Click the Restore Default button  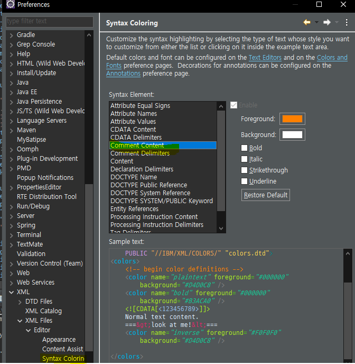[266, 195]
